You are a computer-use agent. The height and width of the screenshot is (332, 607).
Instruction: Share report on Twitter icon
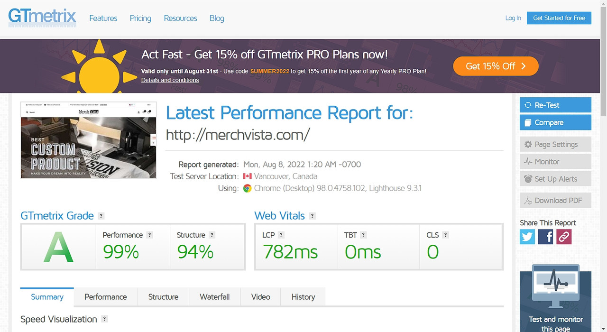(x=527, y=236)
